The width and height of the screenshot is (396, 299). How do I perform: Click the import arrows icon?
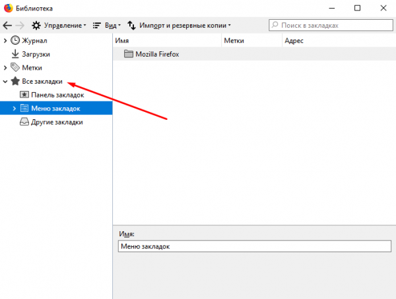(131, 25)
